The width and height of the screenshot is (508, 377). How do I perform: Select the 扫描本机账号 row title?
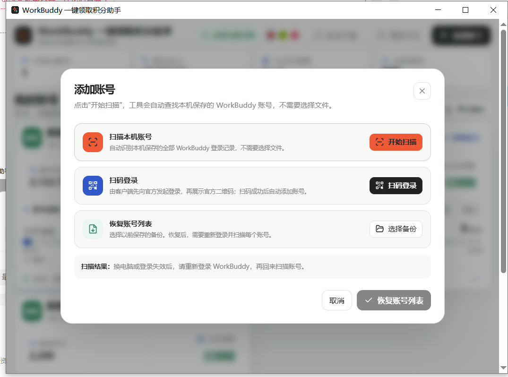pos(130,137)
